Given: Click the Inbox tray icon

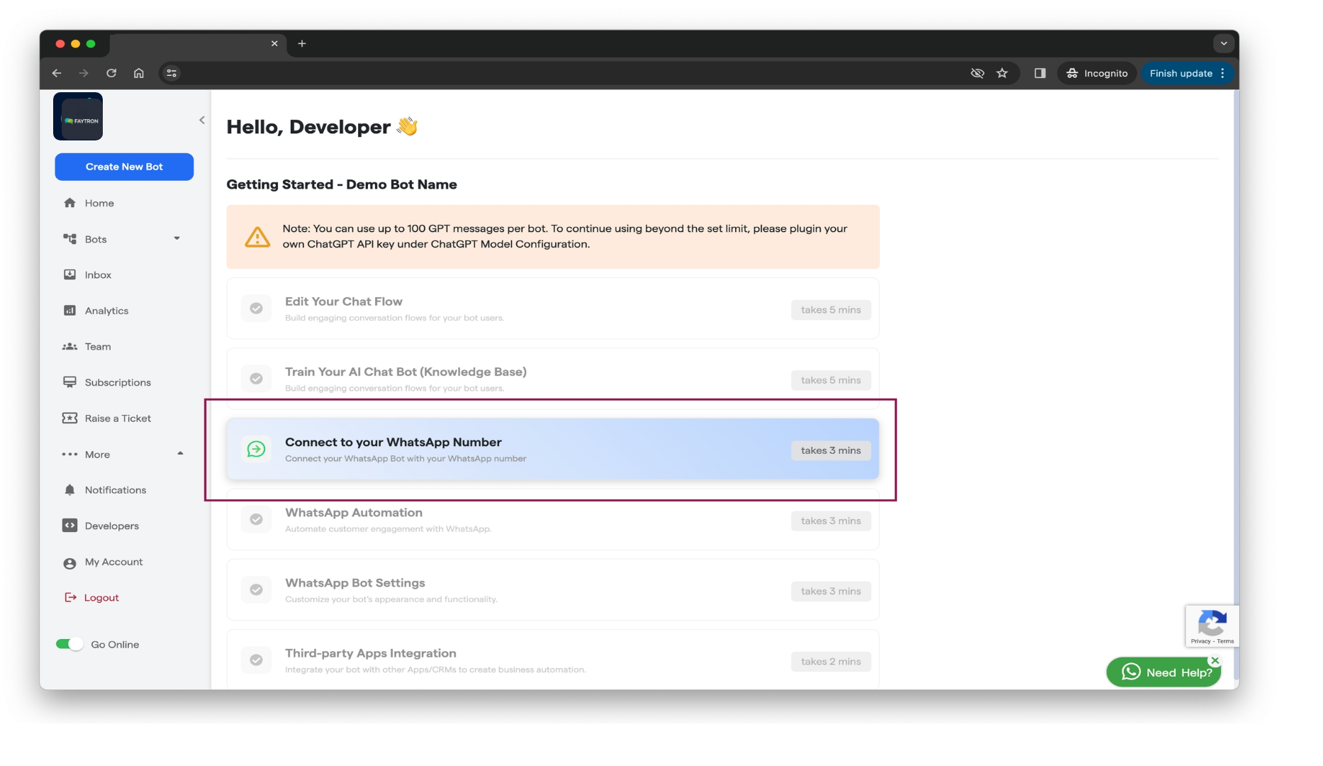Looking at the screenshot, I should click(69, 274).
